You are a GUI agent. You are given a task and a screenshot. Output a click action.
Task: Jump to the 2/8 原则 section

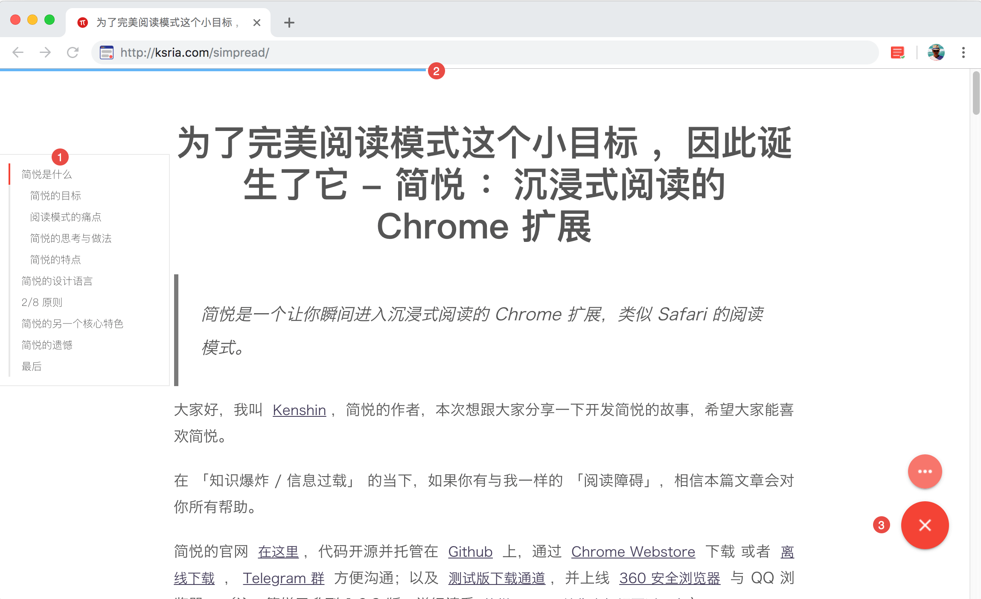41,302
